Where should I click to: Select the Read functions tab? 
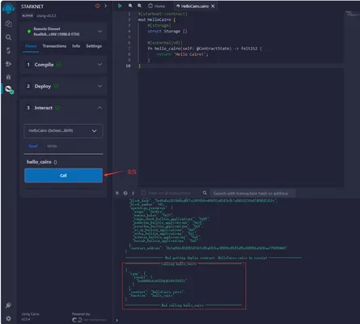tap(33, 146)
